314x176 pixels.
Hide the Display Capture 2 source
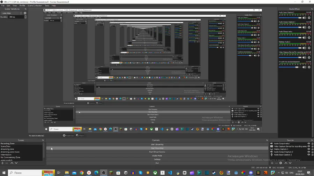(x=309, y=149)
